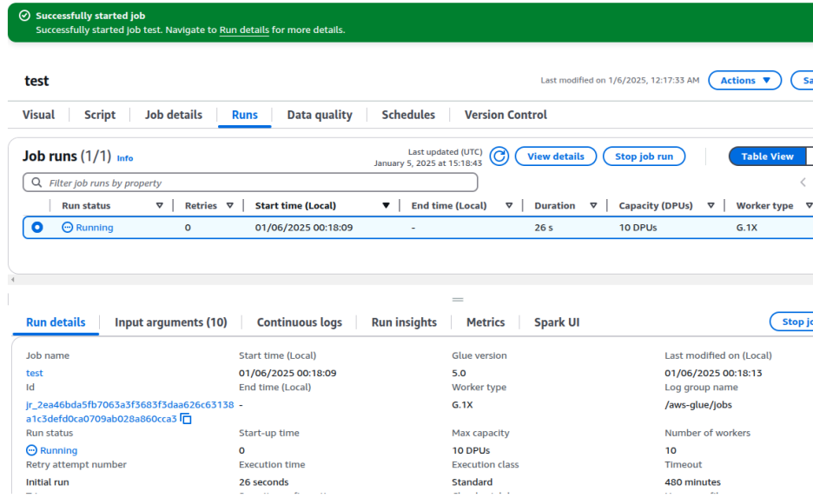813x498 pixels.
Task: Toggle the Table View button
Action: (x=767, y=156)
